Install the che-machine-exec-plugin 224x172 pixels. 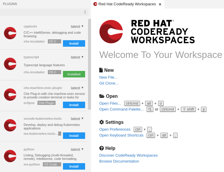pyautogui.click(x=74, y=105)
